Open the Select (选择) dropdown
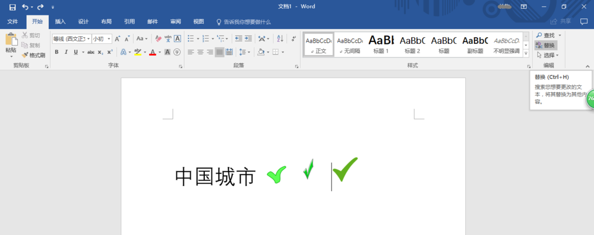The width and height of the screenshot is (594, 235). point(548,55)
